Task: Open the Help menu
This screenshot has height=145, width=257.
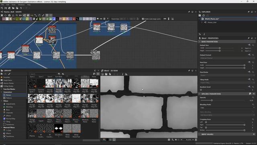Action: pyautogui.click(x=29, y=5)
